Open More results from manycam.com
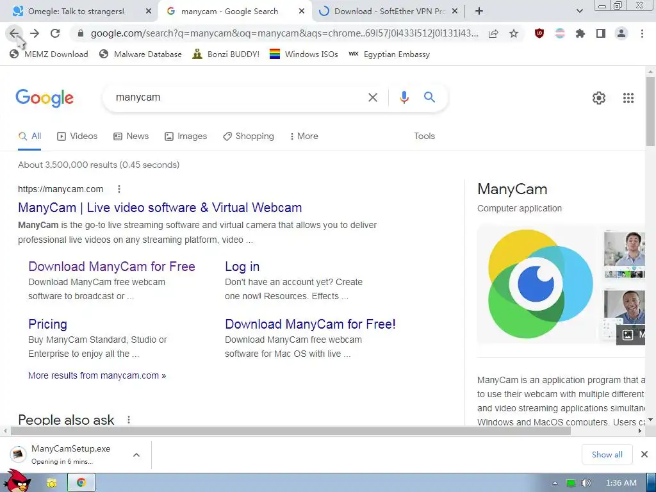Viewport: 656px width, 492px height. (97, 375)
